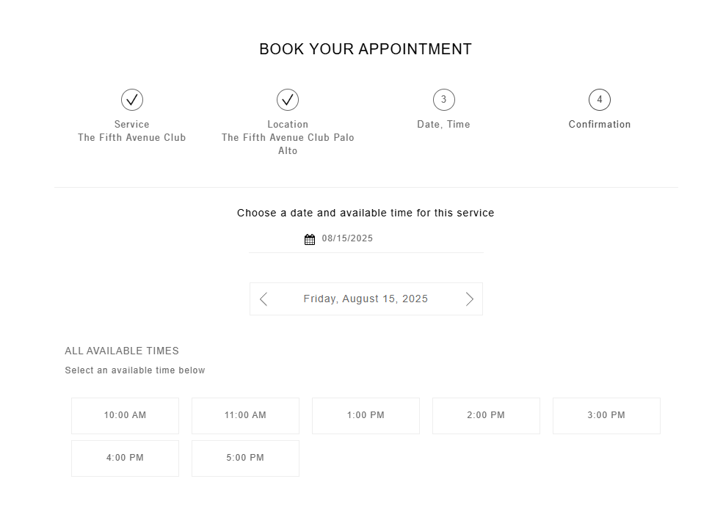Go to previous day with left arrow
Image resolution: width=712 pixels, height=512 pixels.
tap(264, 299)
